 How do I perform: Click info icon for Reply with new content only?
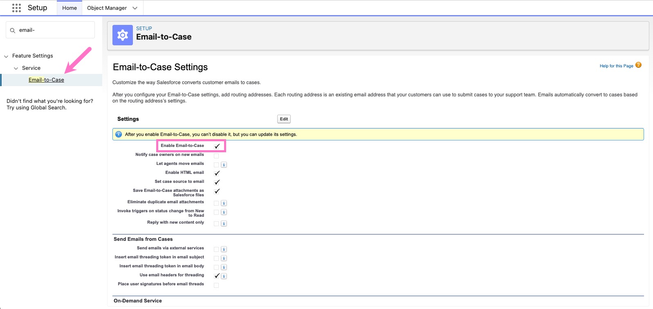[224, 224]
